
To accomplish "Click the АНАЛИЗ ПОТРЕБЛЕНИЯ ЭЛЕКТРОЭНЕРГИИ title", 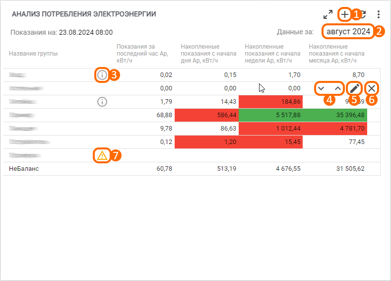I will (x=84, y=14).
